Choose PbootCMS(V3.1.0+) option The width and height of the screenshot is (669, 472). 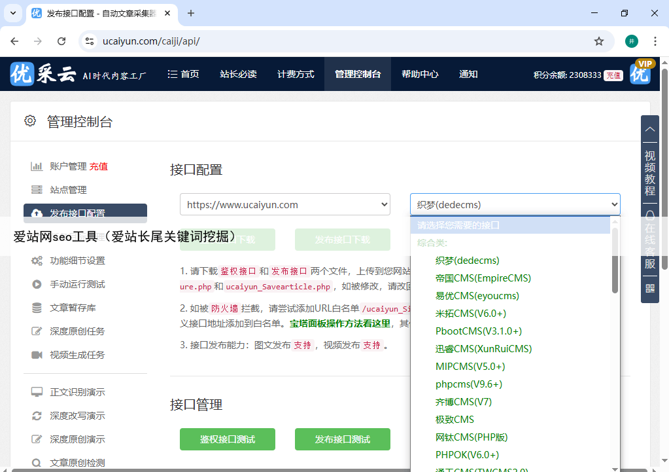click(x=478, y=331)
